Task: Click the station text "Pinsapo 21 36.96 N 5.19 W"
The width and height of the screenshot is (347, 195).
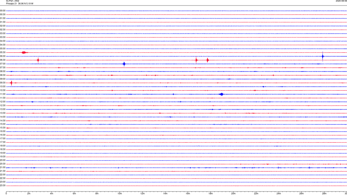Action: pyautogui.click(x=20, y=4)
